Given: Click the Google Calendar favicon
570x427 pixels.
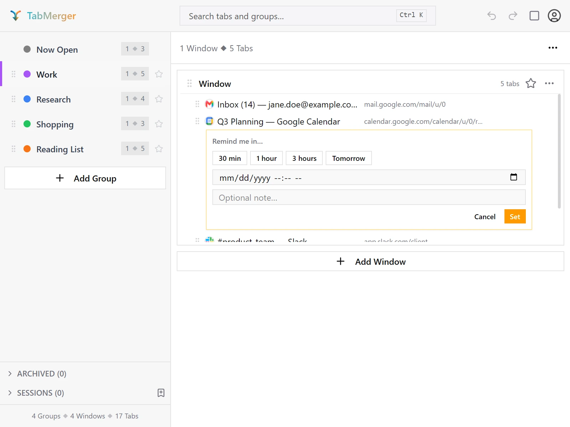Looking at the screenshot, I should [209, 121].
